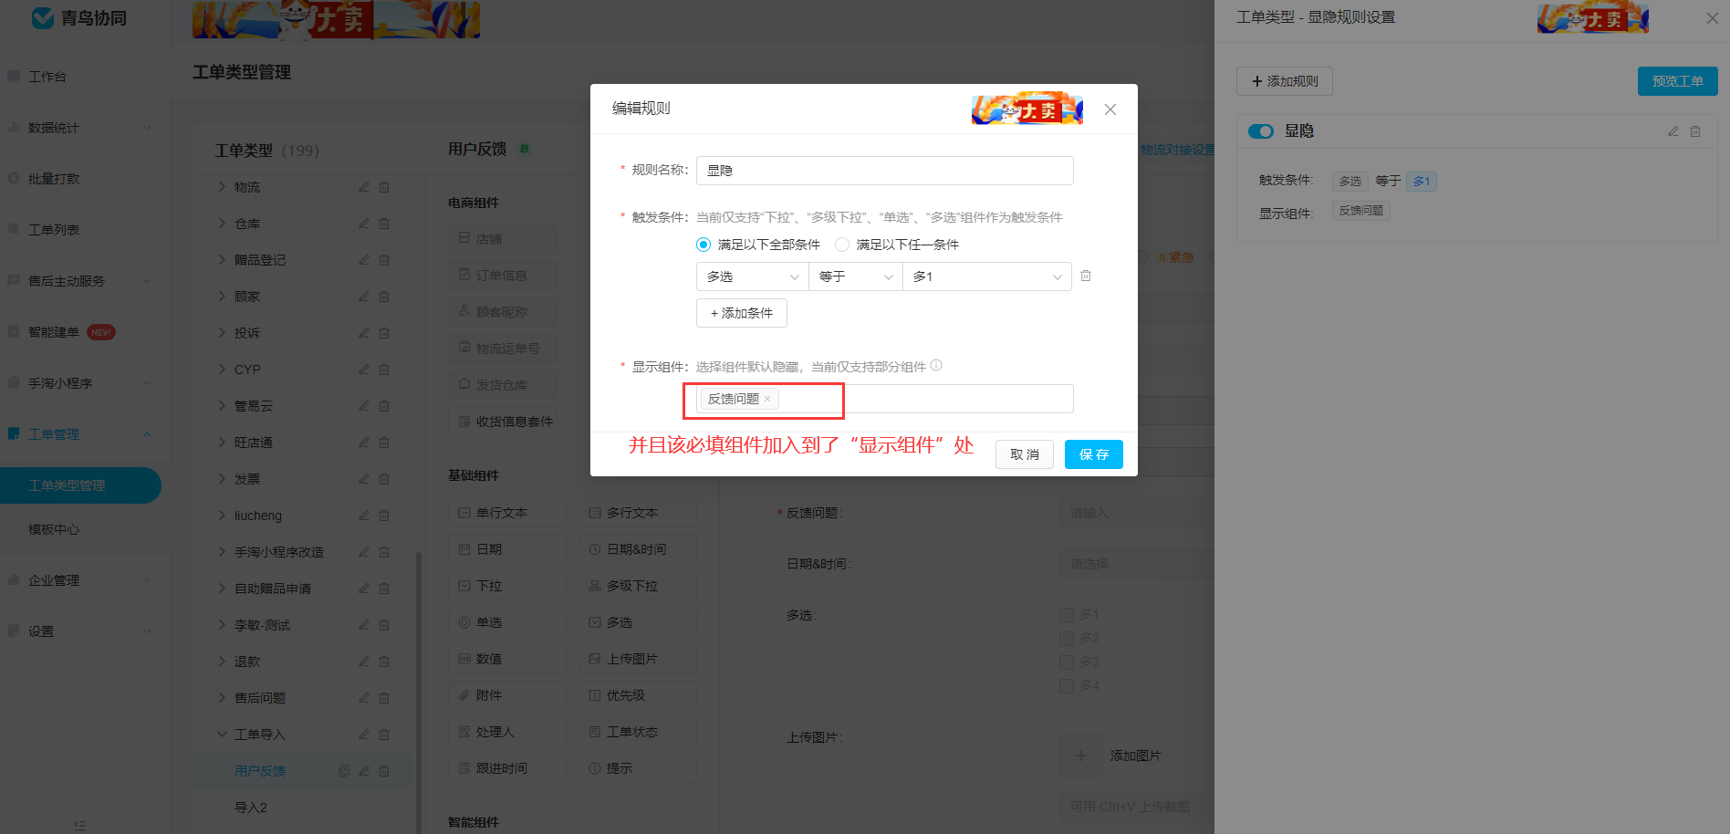Click the 添加条件 button
The image size is (1730, 834).
[742, 313]
